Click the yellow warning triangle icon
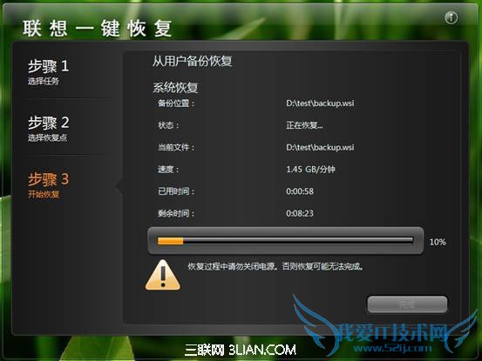Viewport: 482px width, 361px height. 163,275
